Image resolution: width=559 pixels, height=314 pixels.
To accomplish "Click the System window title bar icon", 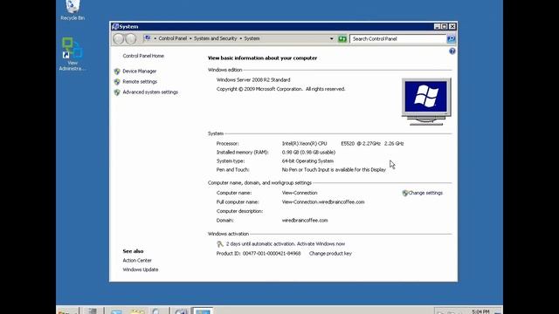I will [115, 27].
